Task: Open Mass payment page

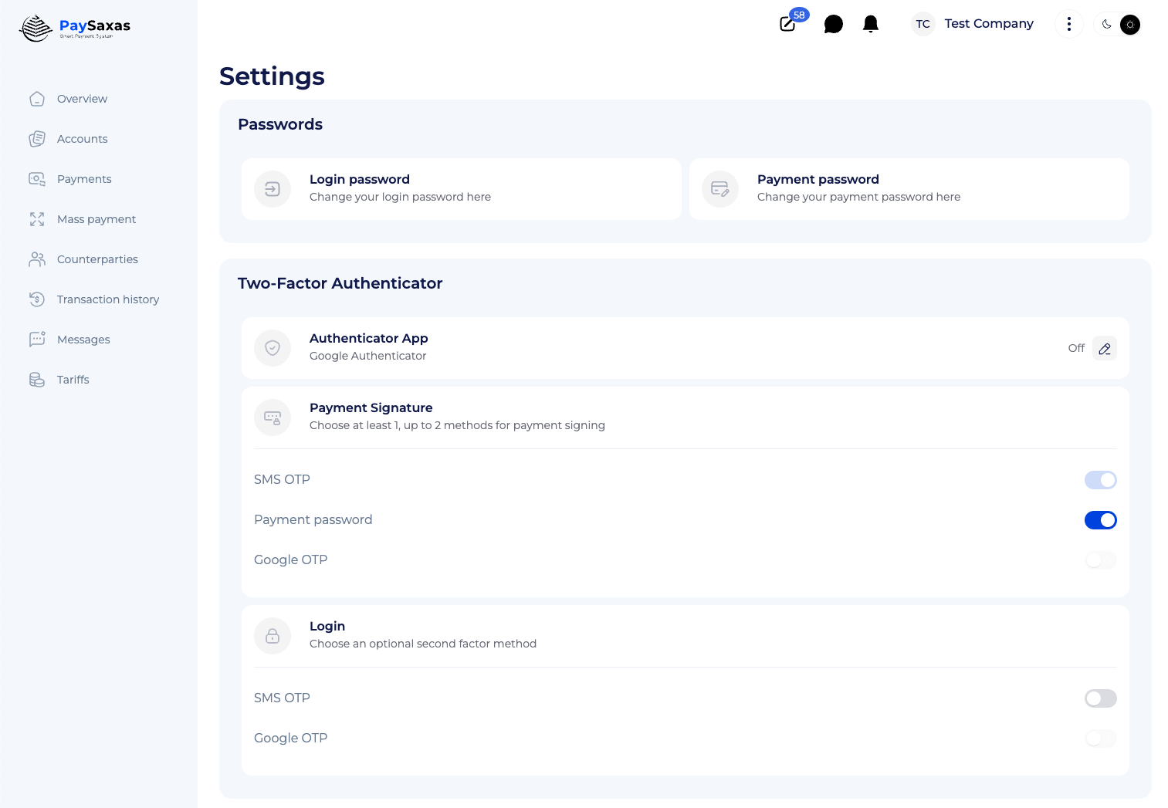Action: 96,219
